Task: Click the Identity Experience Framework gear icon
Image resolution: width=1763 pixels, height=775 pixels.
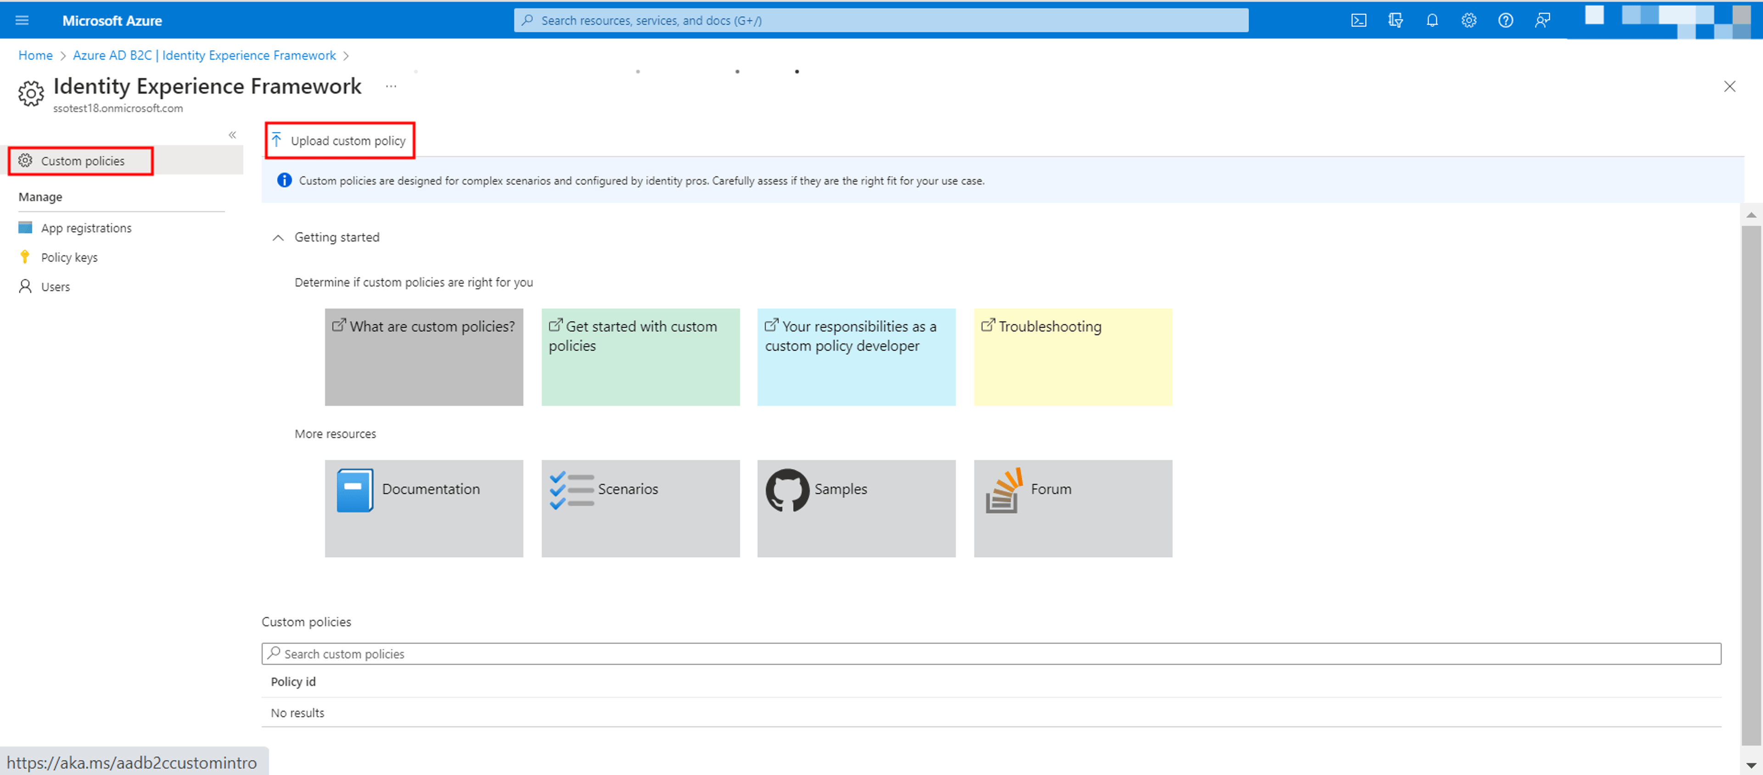Action: (x=31, y=93)
